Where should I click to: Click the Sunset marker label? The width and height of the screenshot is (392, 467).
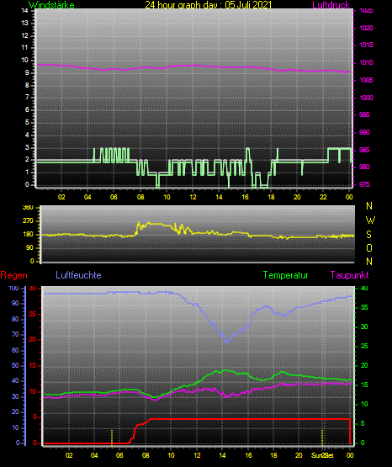point(322,455)
